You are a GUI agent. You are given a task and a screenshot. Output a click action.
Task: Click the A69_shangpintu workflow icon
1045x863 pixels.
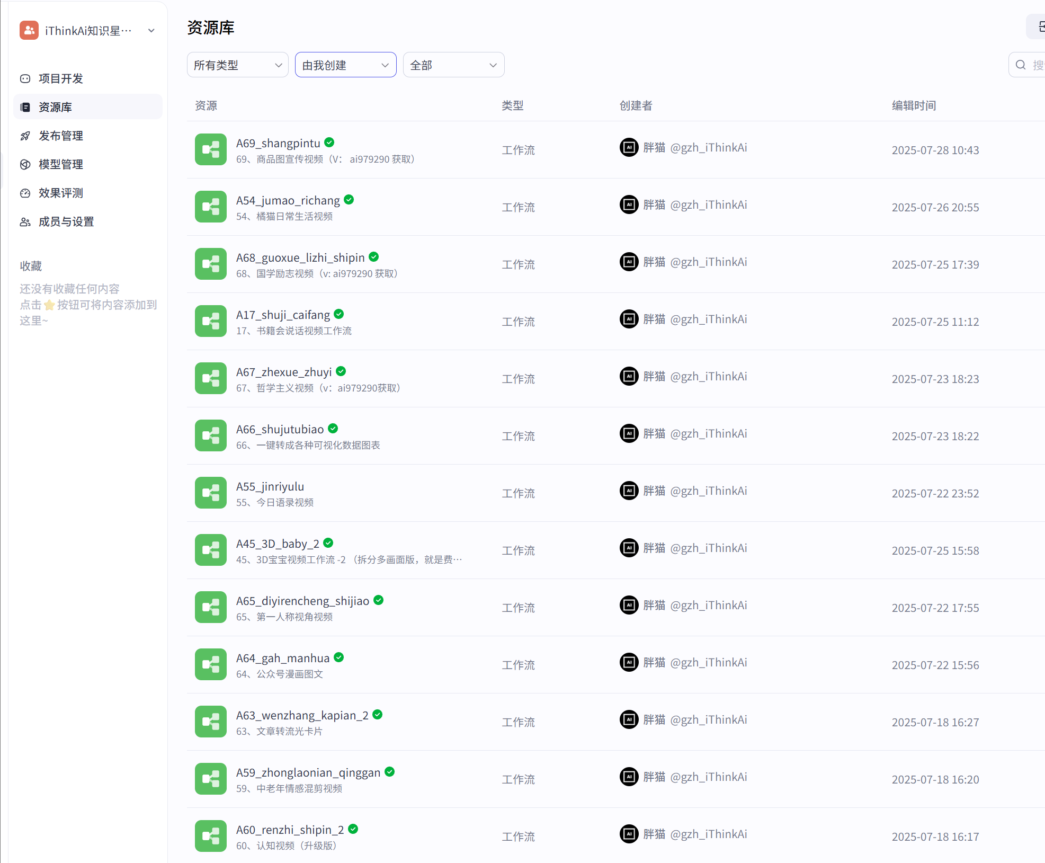(x=210, y=149)
